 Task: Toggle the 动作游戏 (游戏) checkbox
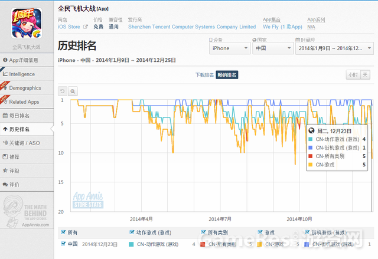coord(132,232)
